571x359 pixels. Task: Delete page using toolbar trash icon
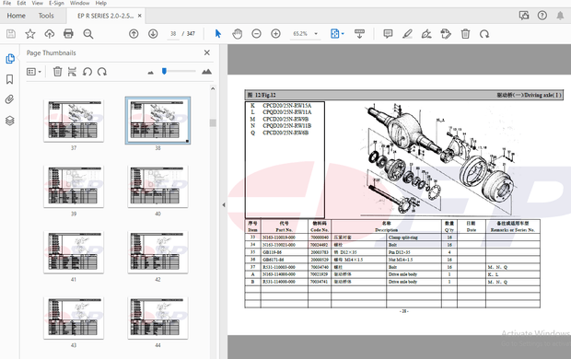tap(465, 34)
